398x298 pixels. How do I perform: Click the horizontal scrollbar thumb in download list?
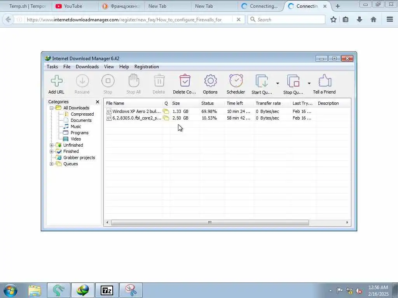click(x=210, y=223)
